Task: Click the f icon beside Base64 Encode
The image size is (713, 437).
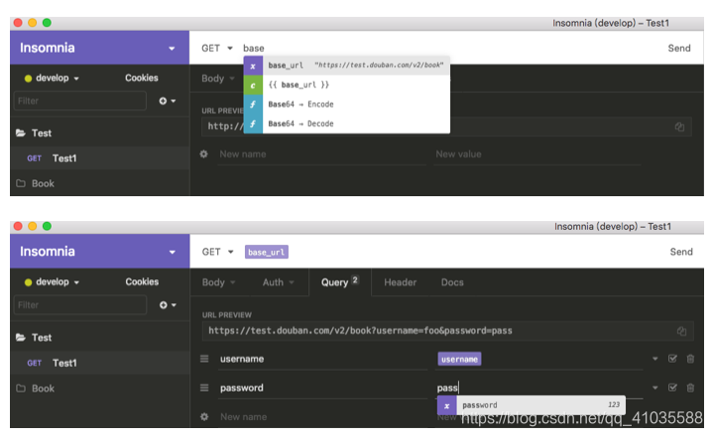Action: [x=253, y=104]
